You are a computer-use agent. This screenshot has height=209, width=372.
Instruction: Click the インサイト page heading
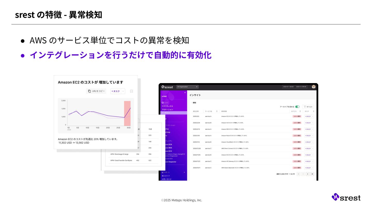pos(195,95)
